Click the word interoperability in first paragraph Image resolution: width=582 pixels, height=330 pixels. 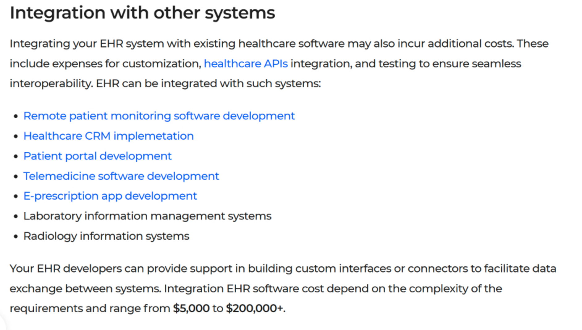(51, 84)
